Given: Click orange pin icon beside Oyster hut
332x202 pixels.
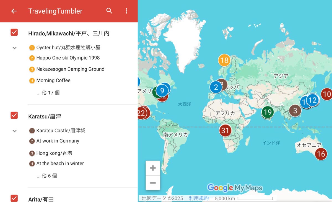Looking at the screenshot, I should click(x=32, y=48).
